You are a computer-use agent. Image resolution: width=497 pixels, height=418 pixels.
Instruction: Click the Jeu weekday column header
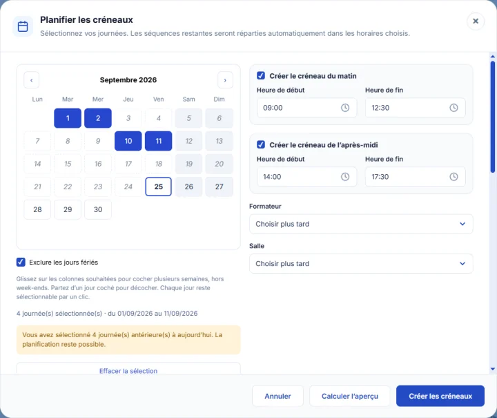[128, 99]
